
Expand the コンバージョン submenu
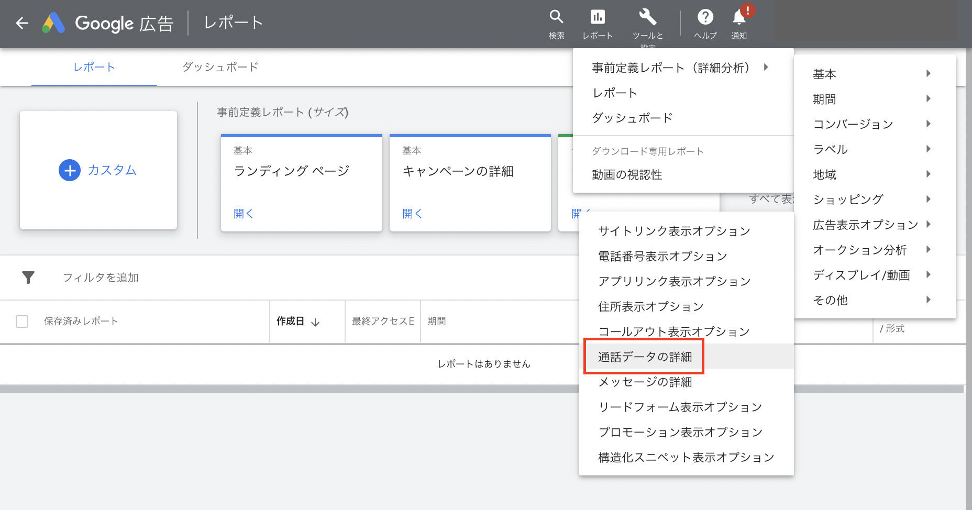tap(872, 124)
